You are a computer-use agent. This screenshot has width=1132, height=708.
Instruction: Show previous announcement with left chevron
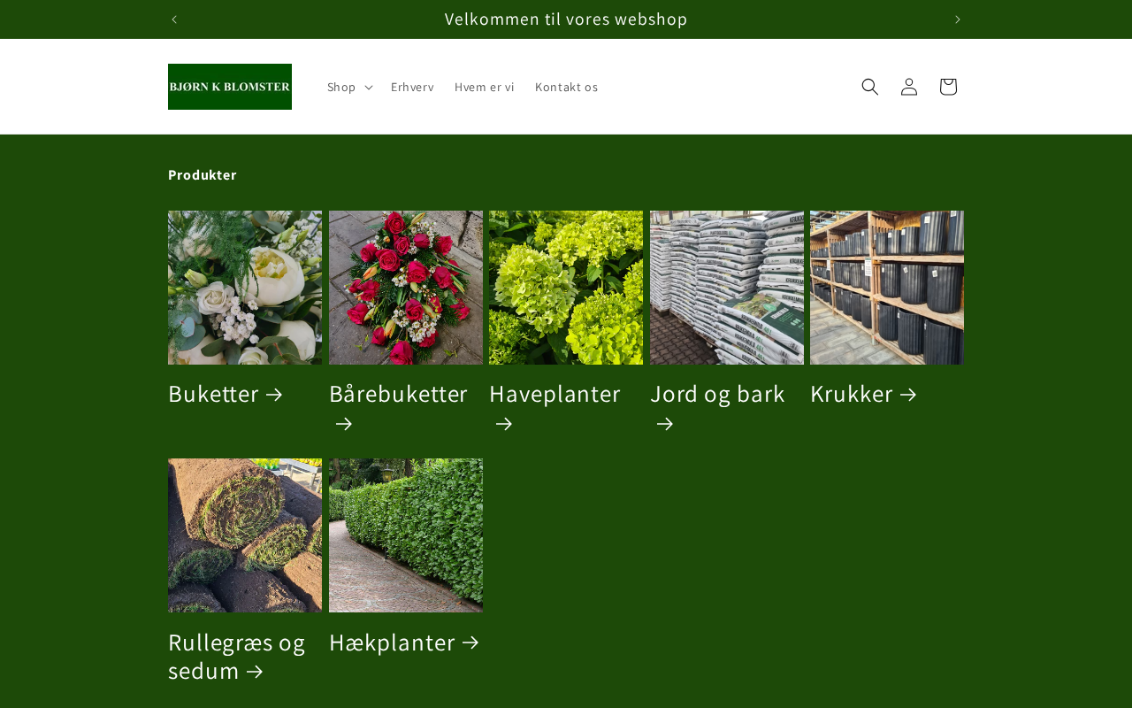click(x=174, y=19)
